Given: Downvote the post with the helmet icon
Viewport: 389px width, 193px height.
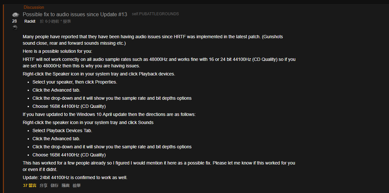Looking at the screenshot, I should [15, 28].
